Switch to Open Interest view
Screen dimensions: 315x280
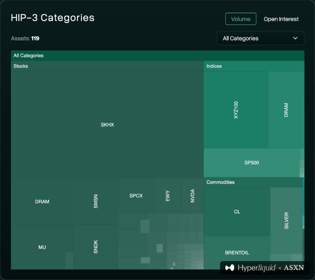click(x=281, y=19)
